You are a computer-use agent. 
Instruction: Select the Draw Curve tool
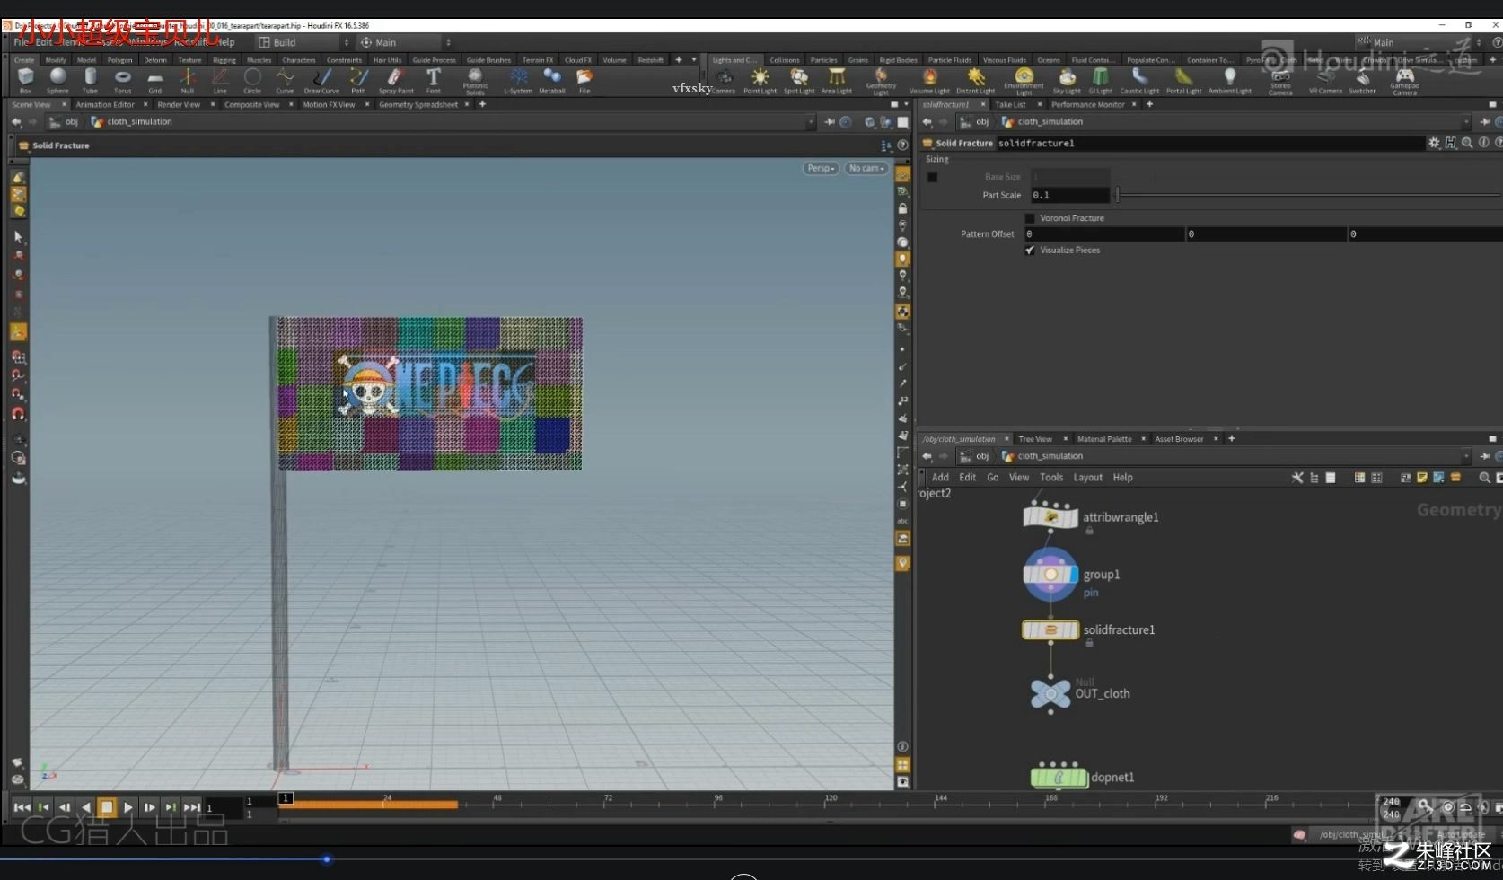(321, 80)
